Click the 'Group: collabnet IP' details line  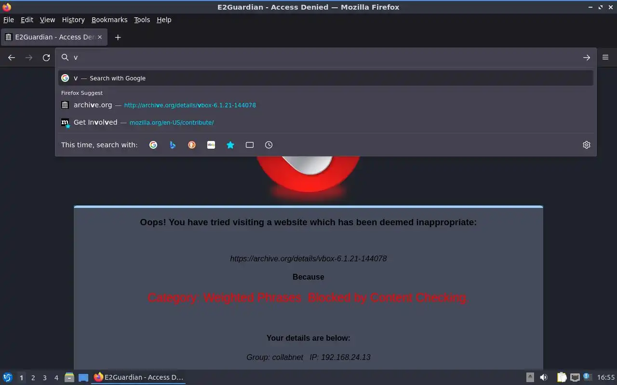308,357
